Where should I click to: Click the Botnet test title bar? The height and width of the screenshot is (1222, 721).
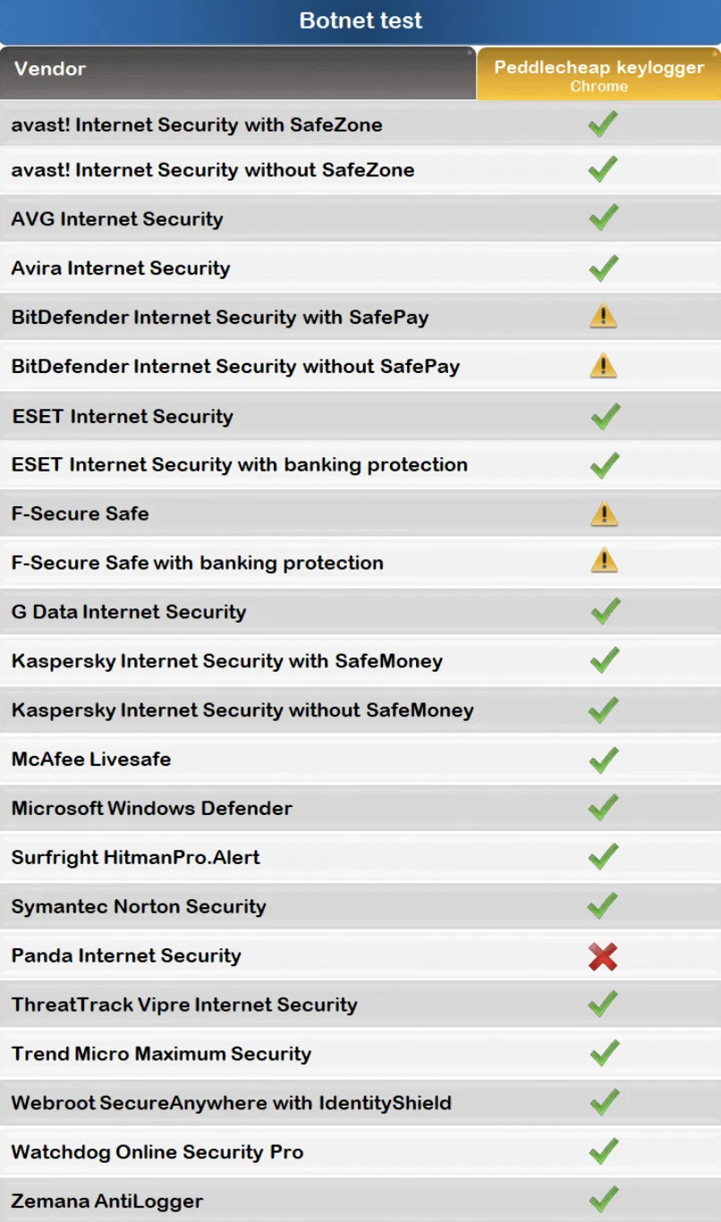coord(360,21)
